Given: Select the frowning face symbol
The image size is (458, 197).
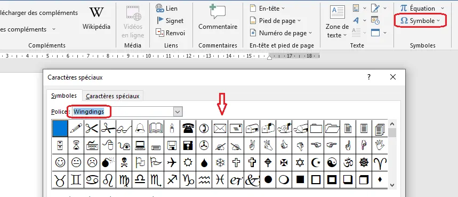Looking at the screenshot, I should pyautogui.click(x=92, y=162).
